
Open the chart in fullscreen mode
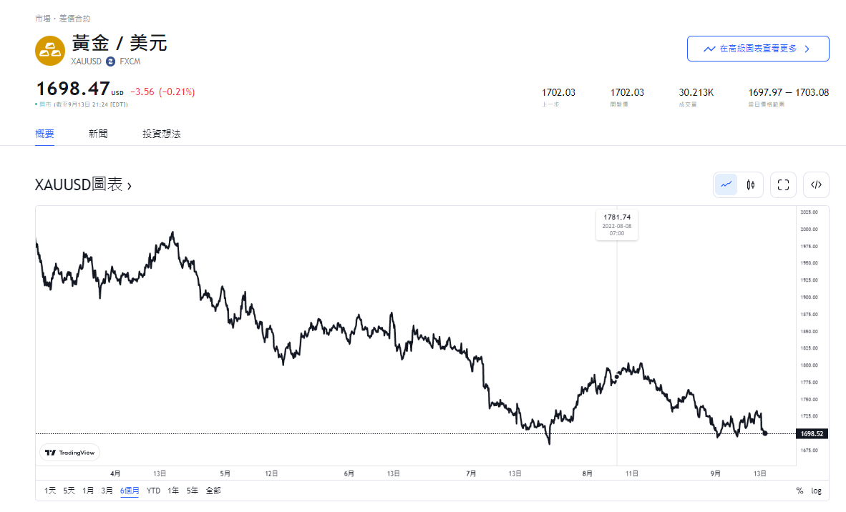tap(782, 184)
